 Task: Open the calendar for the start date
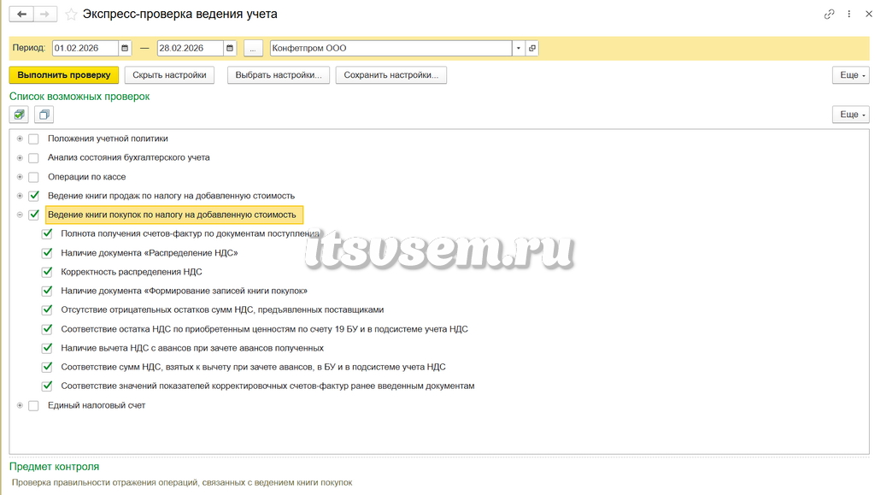tap(125, 48)
